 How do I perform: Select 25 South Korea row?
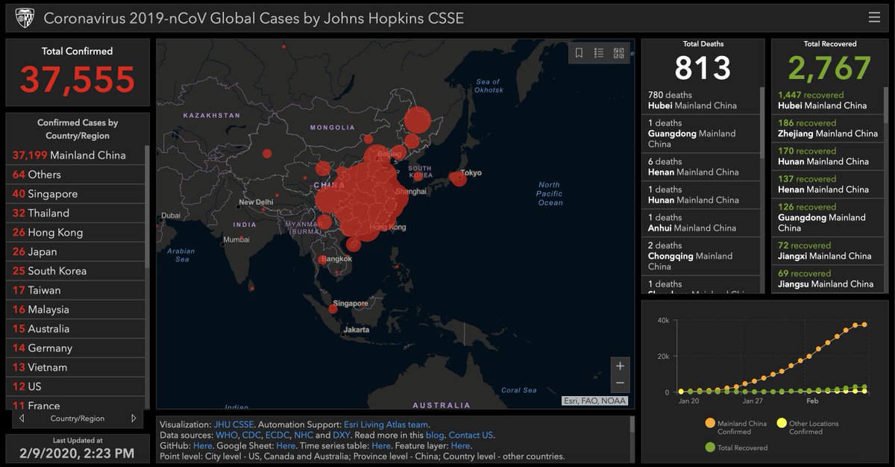[x=76, y=271]
